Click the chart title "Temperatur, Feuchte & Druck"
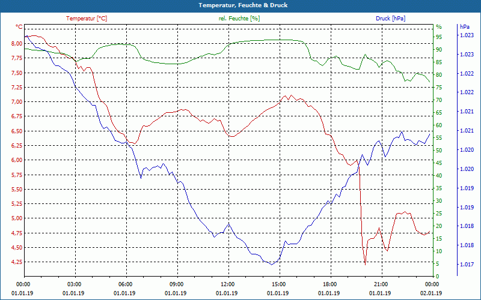This screenshot has width=481, height=300. 243,5
